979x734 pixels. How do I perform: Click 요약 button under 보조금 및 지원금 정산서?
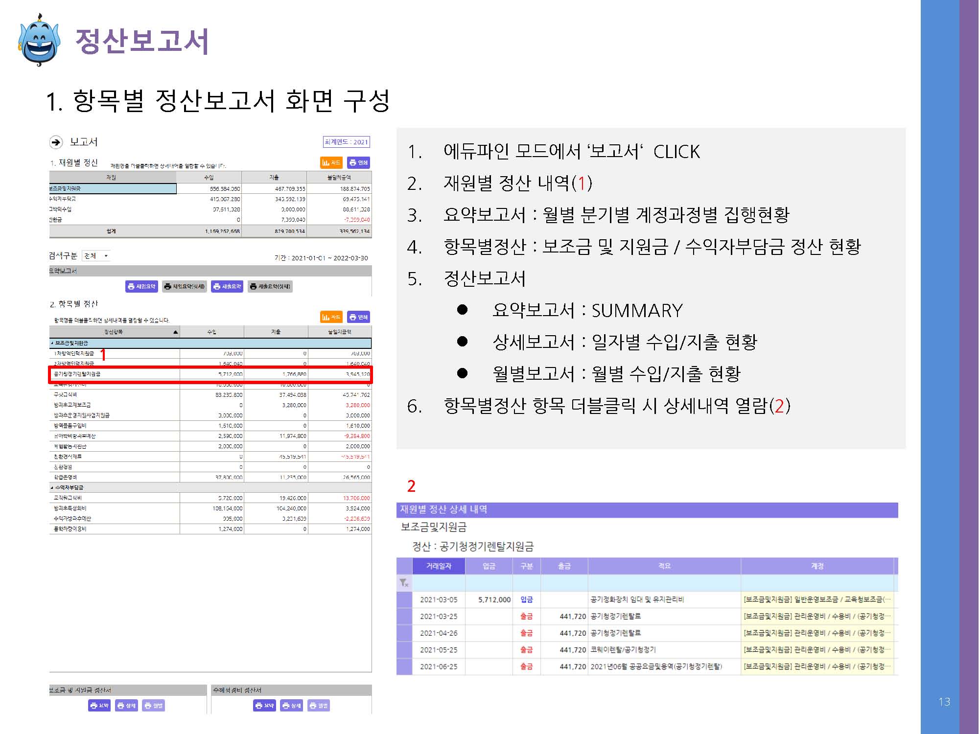(99, 706)
